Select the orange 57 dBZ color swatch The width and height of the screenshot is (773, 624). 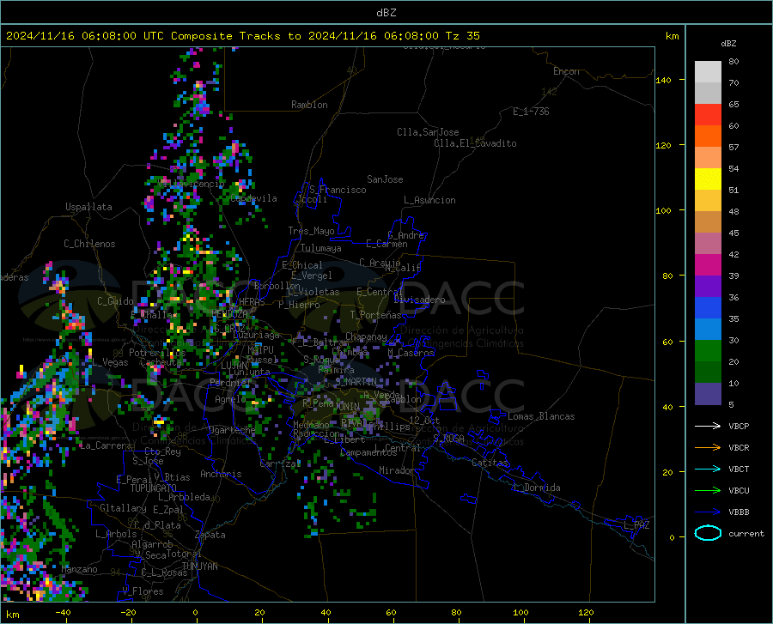[708, 136]
